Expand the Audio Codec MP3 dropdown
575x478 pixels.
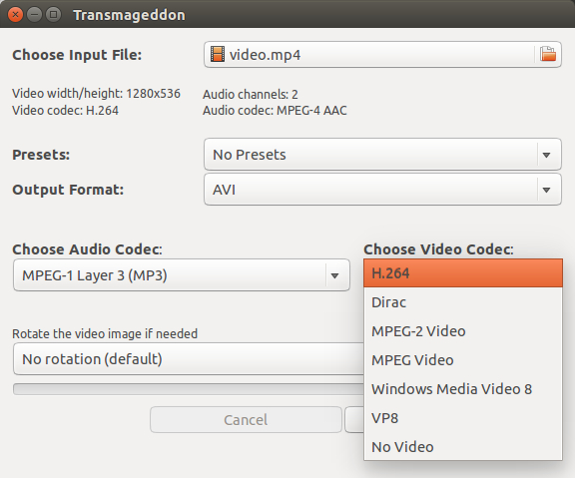[x=182, y=275]
